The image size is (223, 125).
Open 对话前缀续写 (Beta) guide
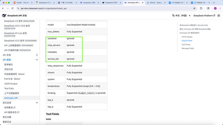[x=14, y=74]
